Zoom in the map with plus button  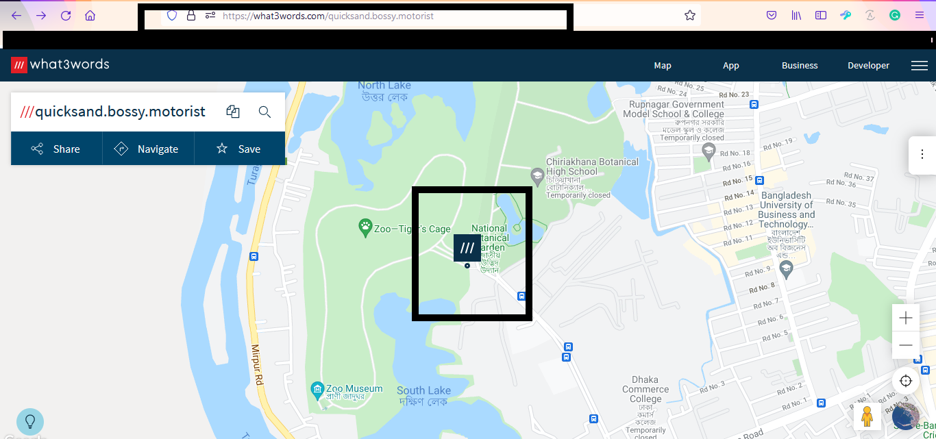coord(906,318)
